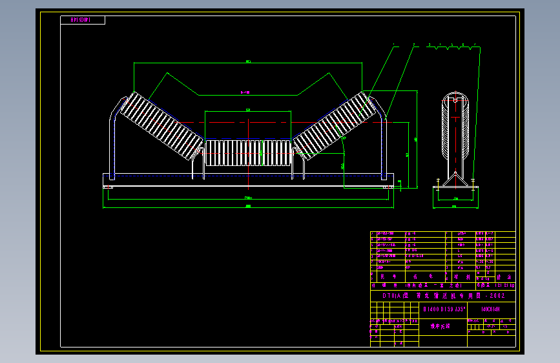Select the left inclined roller in front view

click(x=161, y=126)
